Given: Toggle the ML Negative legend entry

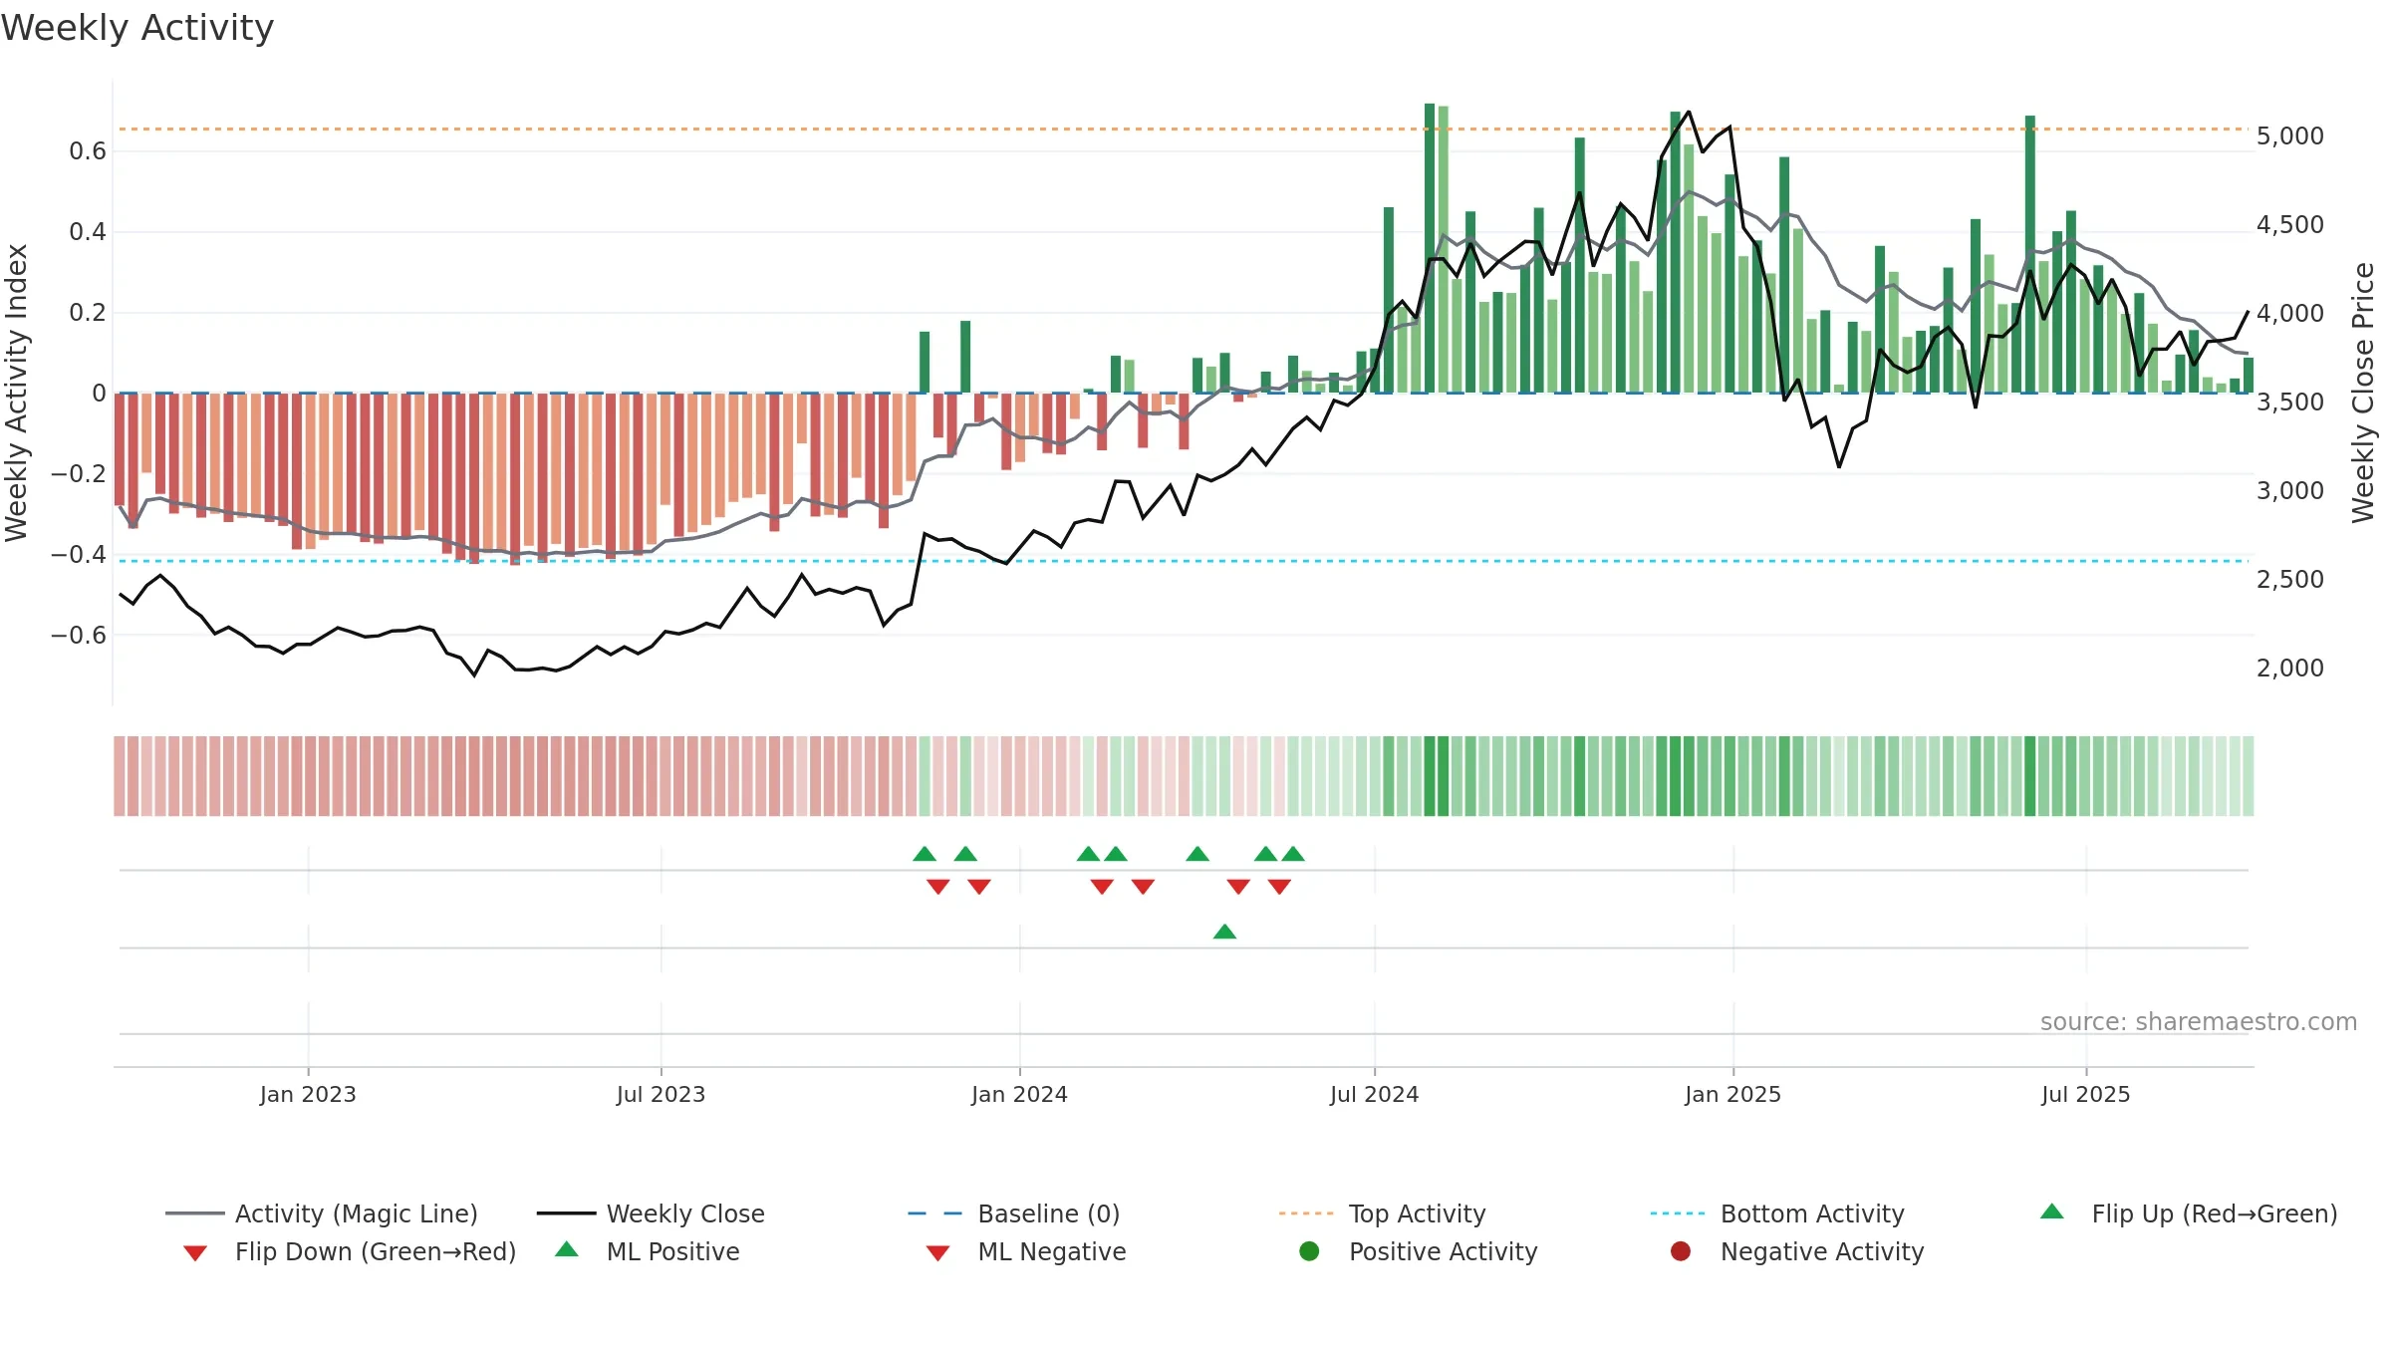Looking at the screenshot, I should point(1026,1251).
